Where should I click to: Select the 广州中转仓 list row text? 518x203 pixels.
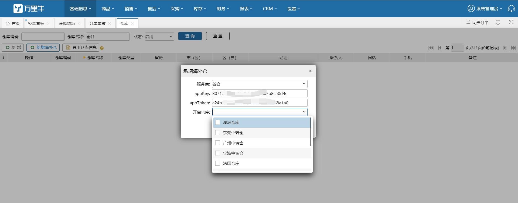pos(233,143)
